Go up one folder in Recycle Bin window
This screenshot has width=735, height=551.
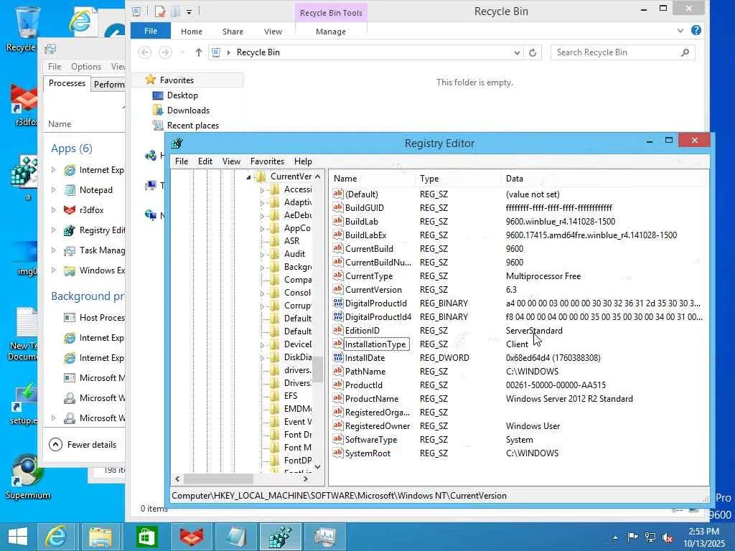(x=198, y=52)
